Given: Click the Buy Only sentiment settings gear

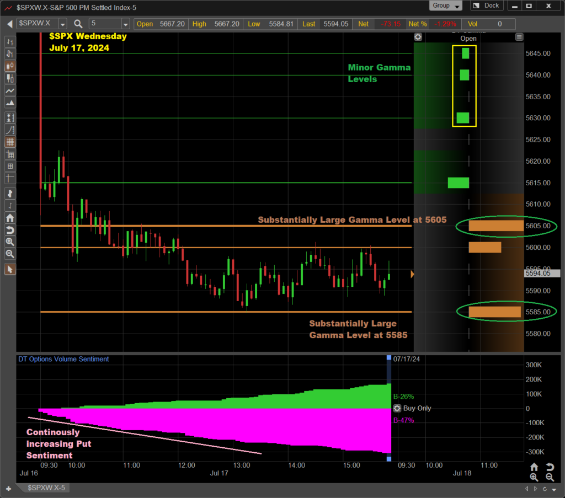Looking at the screenshot, I should click(x=397, y=409).
